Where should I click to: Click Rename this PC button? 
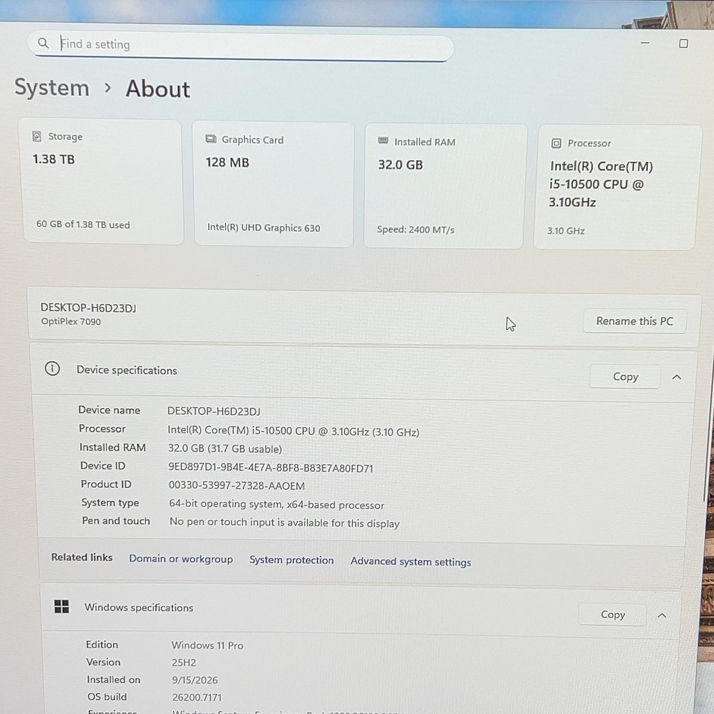634,321
